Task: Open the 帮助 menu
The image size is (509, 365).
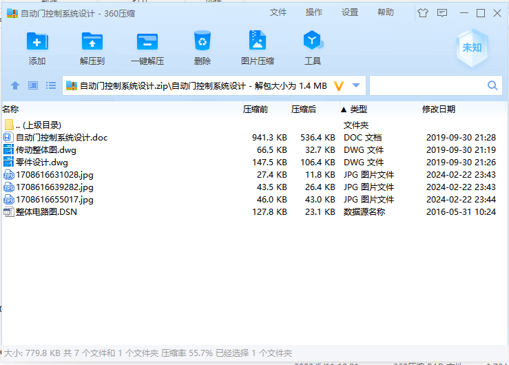Action: pos(385,12)
